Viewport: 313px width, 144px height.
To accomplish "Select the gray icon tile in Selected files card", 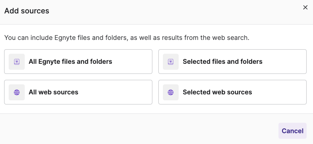I will click(171, 62).
